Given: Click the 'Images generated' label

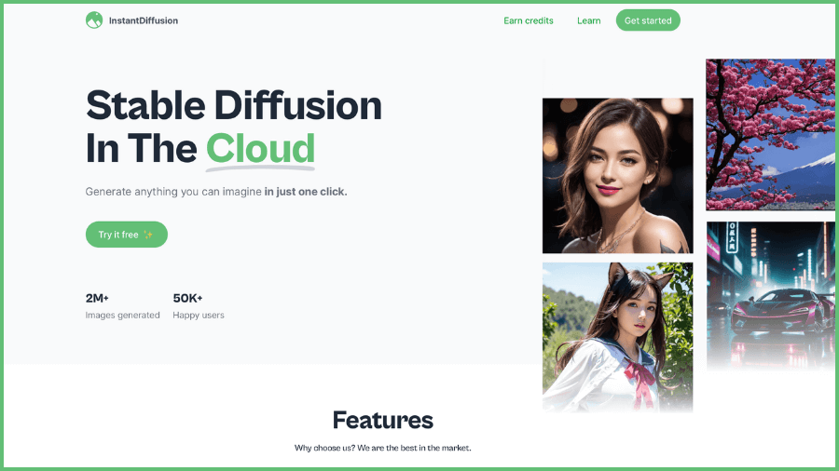Looking at the screenshot, I should click(122, 315).
